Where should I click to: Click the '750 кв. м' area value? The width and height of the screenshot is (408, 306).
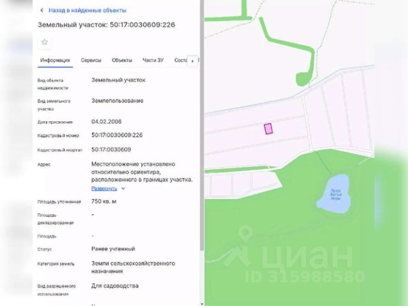(x=104, y=201)
